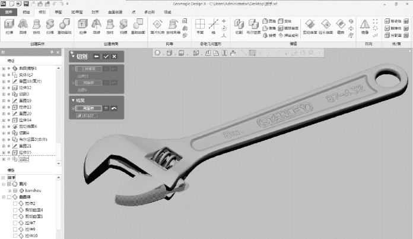This screenshot has height=239, width=413.
Task: Toggle checkbox for 曲面体 group
Action: (x=9, y=197)
